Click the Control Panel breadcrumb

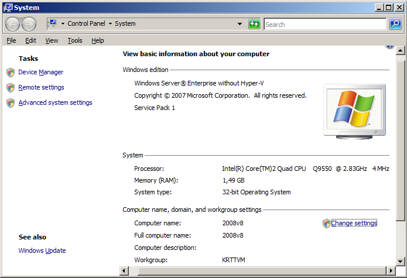pyautogui.click(x=87, y=23)
